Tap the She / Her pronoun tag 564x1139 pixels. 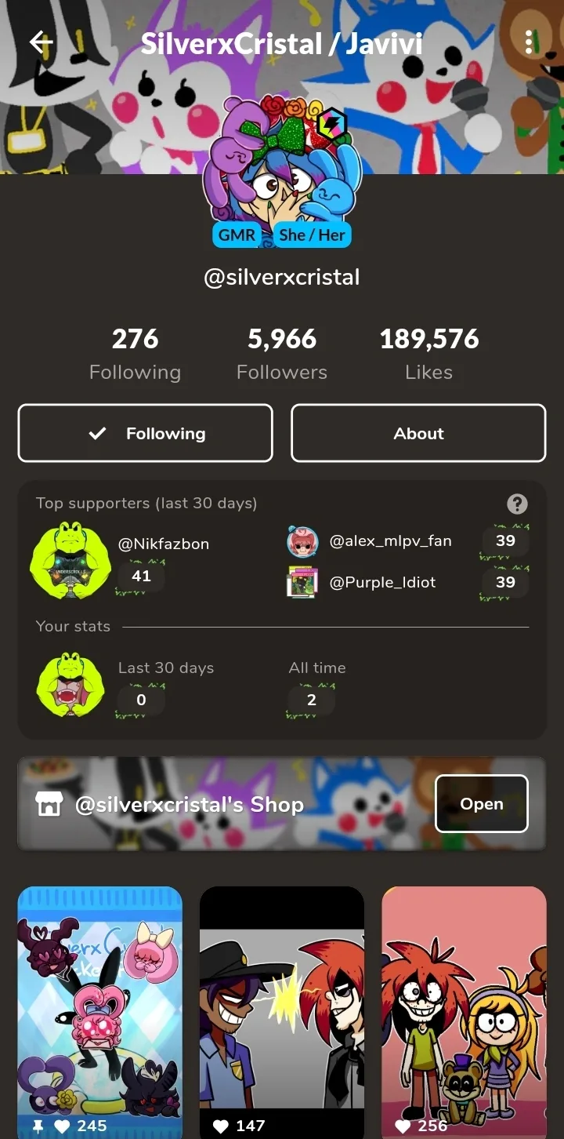pos(313,235)
